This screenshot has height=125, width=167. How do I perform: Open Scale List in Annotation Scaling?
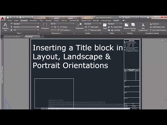pyautogui.click(x=154, y=24)
